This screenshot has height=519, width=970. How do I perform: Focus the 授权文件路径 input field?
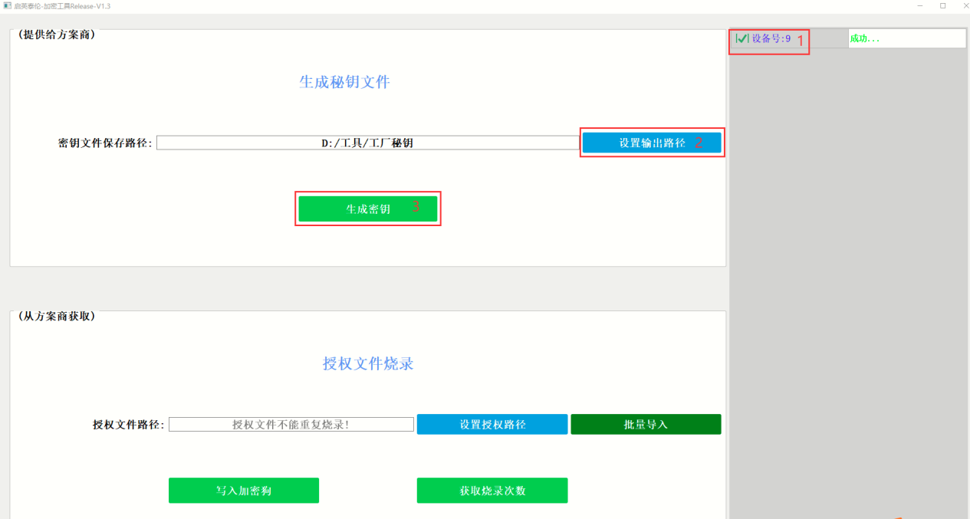(291, 424)
